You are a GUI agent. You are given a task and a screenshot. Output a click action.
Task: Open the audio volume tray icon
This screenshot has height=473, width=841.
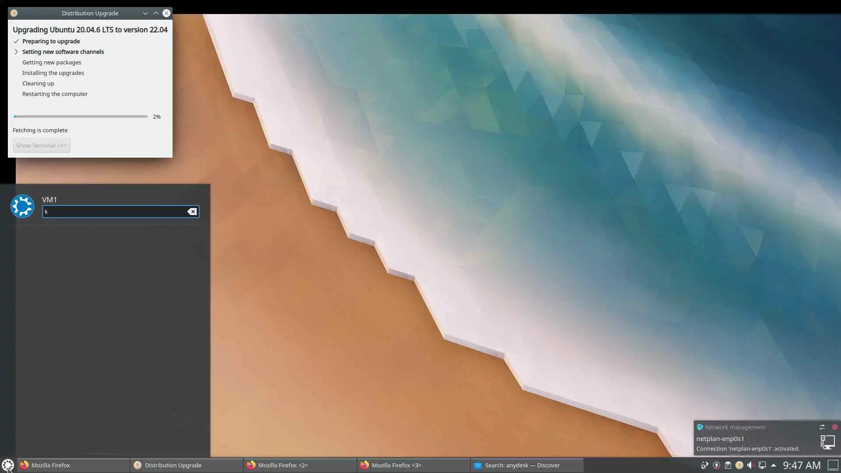750,465
